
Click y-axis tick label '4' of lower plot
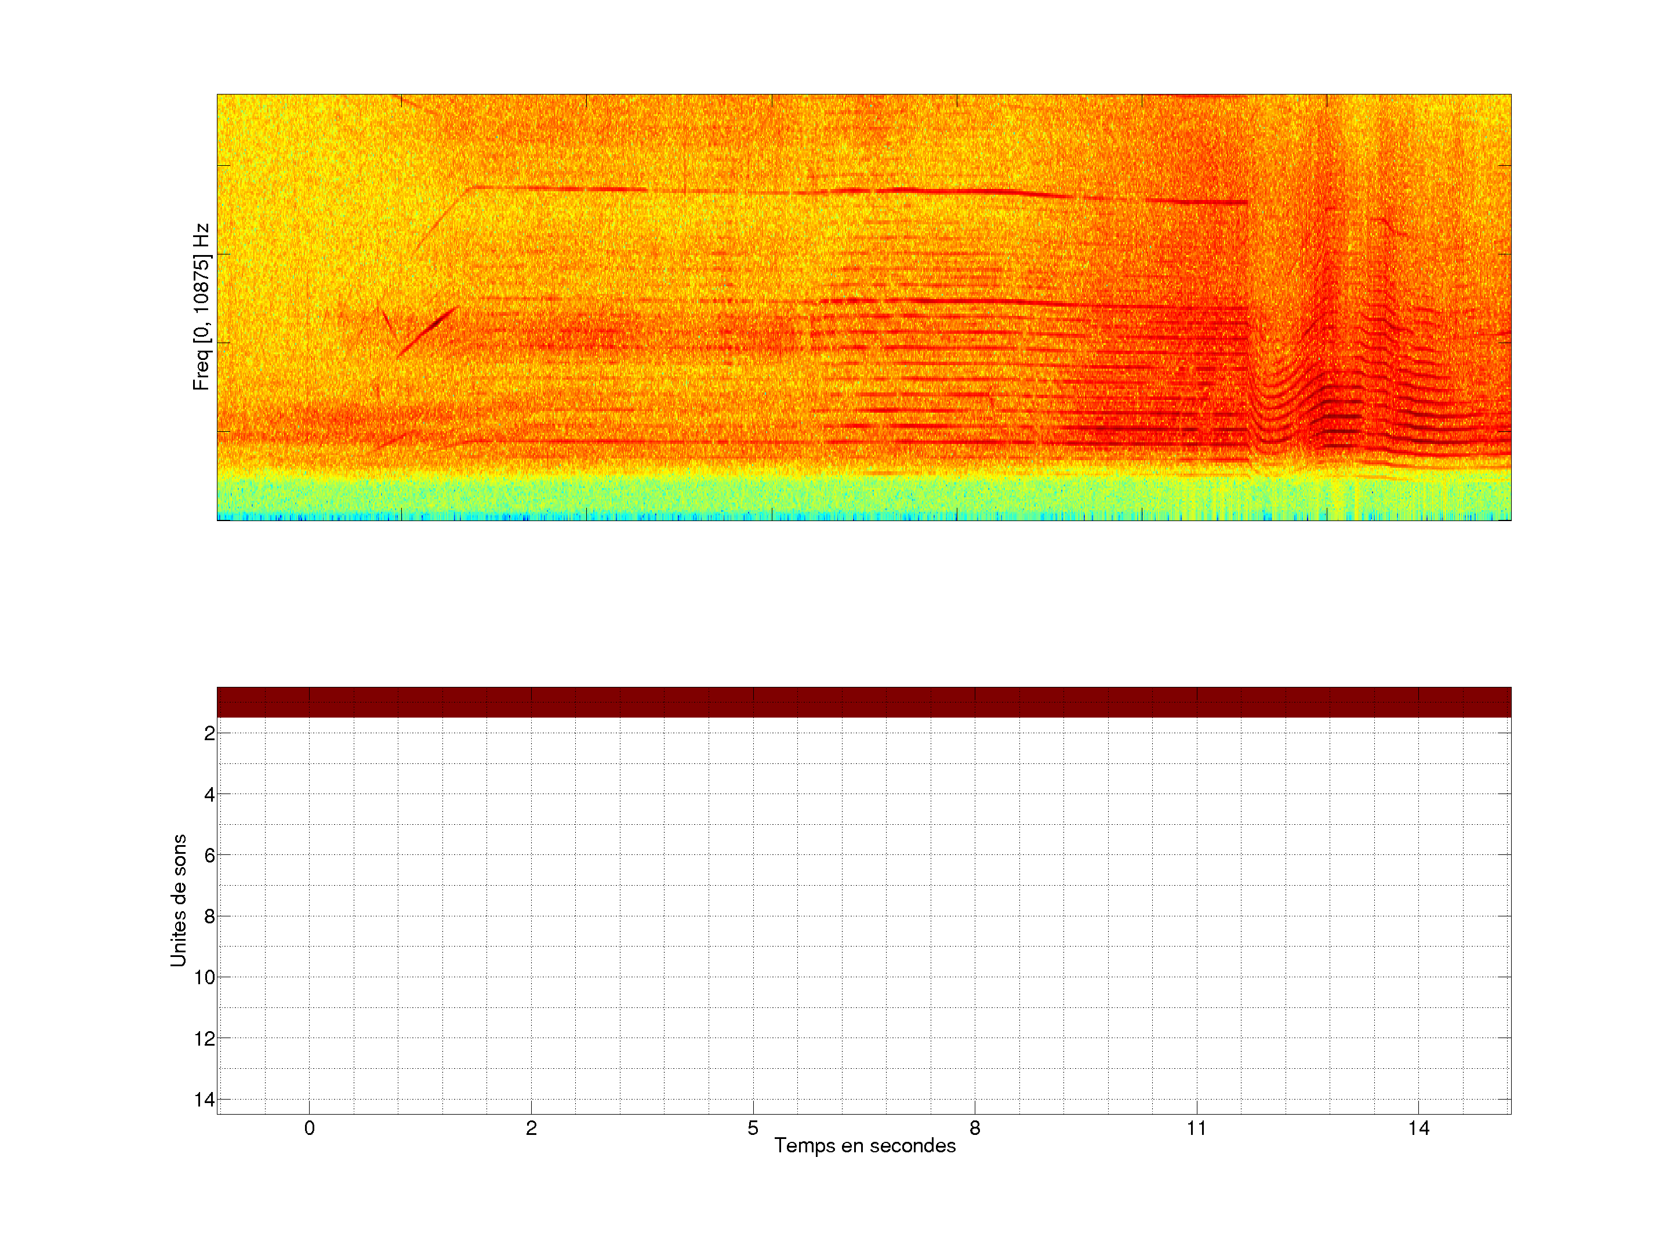pyautogui.click(x=209, y=795)
